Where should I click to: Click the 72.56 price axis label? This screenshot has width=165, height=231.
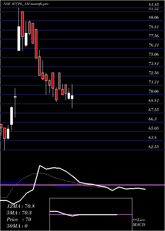pos(154,73)
